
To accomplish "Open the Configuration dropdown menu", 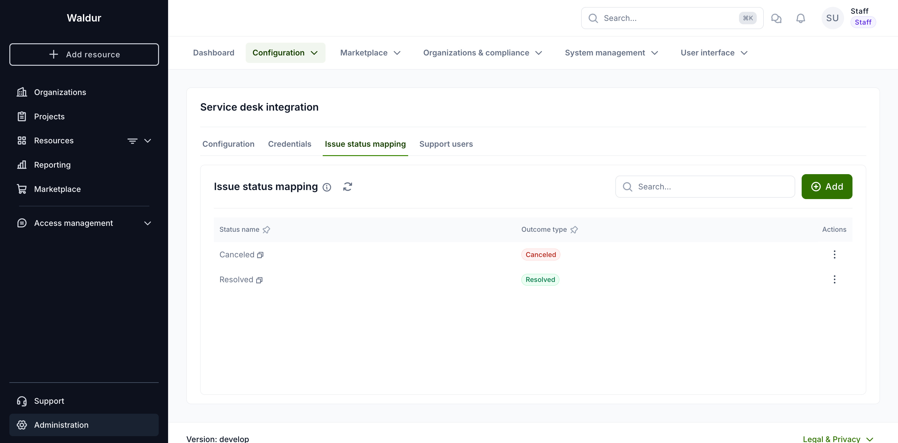I will point(285,53).
